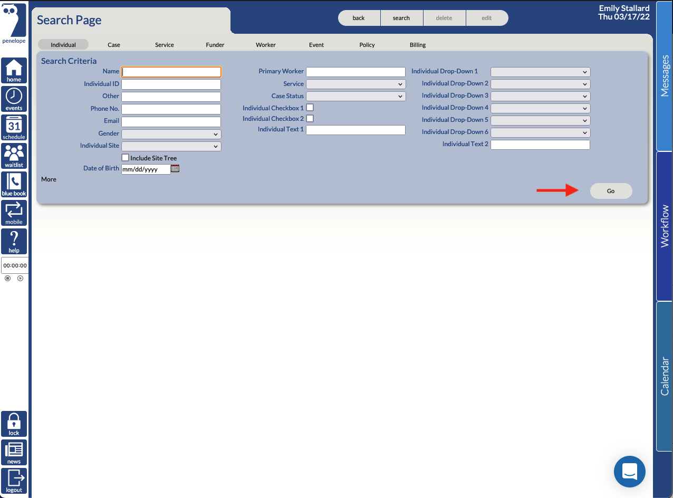673x498 pixels.
Task: Select the Individual search tab
Action: 63,45
